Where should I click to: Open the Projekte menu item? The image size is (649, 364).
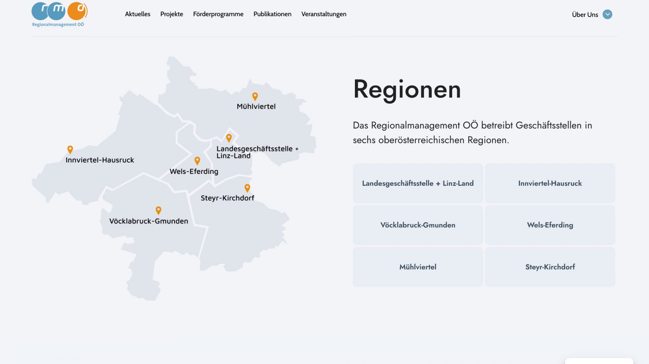pyautogui.click(x=172, y=14)
